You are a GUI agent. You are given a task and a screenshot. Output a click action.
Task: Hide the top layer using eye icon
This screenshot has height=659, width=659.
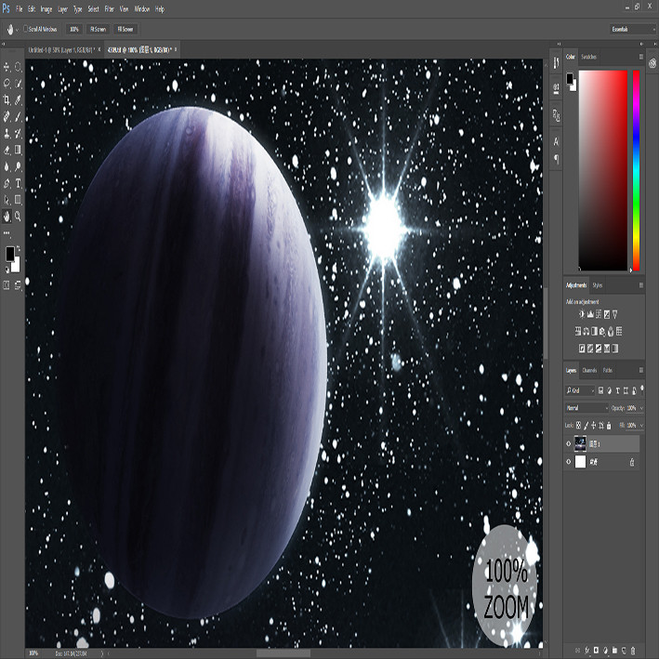[x=569, y=443]
